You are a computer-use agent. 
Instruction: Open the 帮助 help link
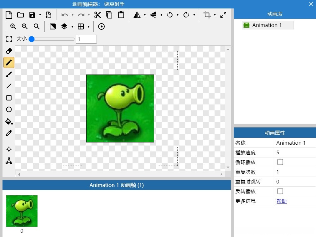pyautogui.click(x=282, y=201)
